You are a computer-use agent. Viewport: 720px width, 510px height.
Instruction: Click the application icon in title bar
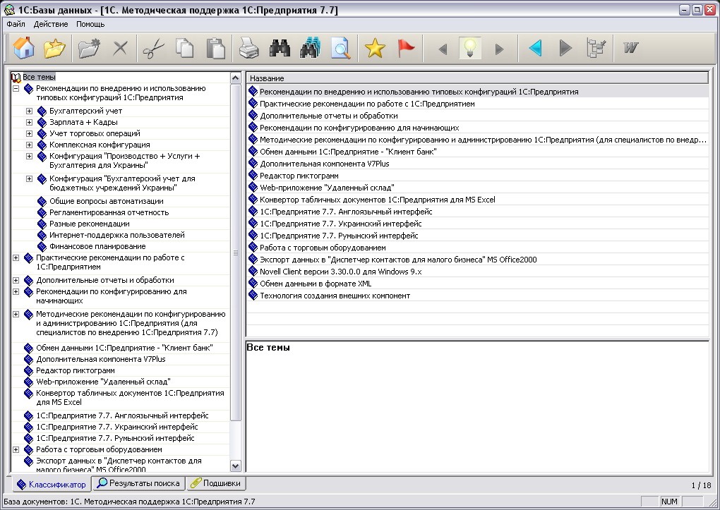(8, 10)
